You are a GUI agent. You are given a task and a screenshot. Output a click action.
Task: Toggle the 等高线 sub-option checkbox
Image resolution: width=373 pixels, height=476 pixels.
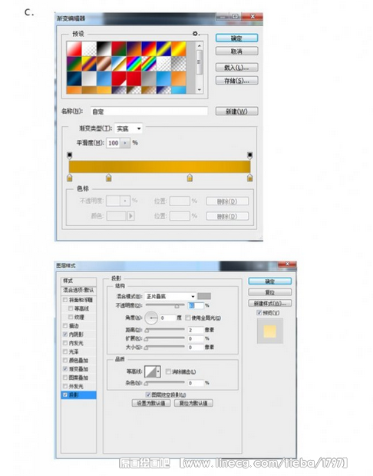pyautogui.click(x=71, y=308)
